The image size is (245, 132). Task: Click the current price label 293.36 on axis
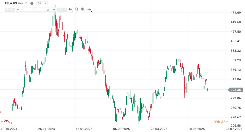(235, 90)
